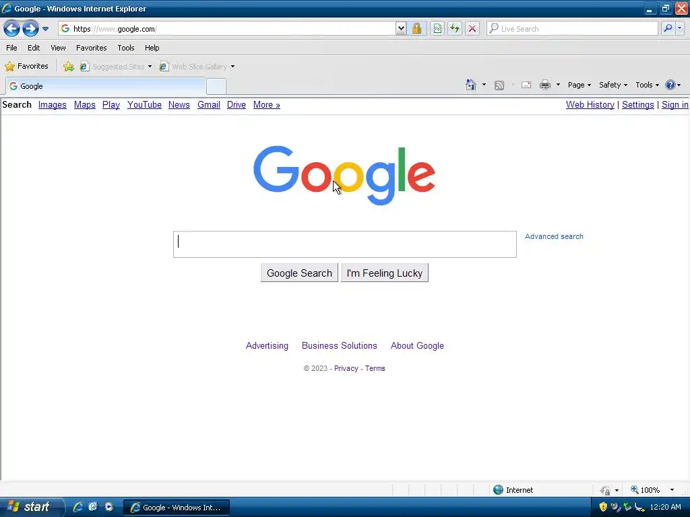Open the Privacy link
The height and width of the screenshot is (517, 690).
click(x=346, y=368)
